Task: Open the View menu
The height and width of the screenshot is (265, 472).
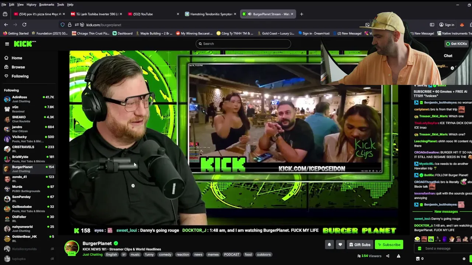Action: point(20,4)
